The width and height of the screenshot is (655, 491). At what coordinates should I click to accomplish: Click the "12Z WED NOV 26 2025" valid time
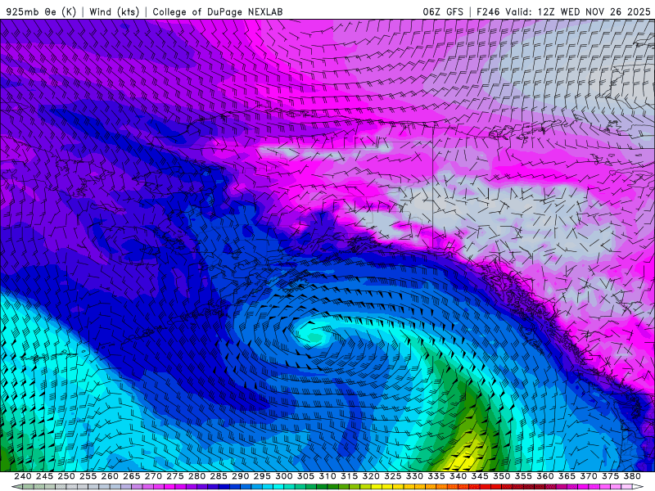coord(594,11)
